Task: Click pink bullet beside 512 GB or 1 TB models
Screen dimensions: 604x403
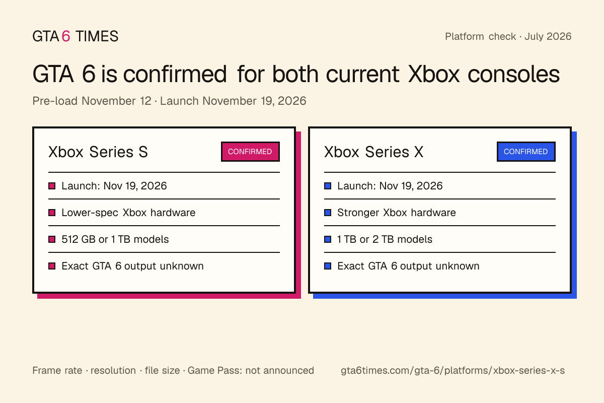Action: click(x=51, y=239)
